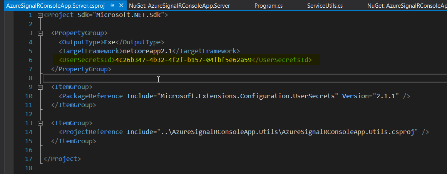The width and height of the screenshot is (447, 174).
Task: Click the closing PropertyGroup tag
Action: pos(81,69)
